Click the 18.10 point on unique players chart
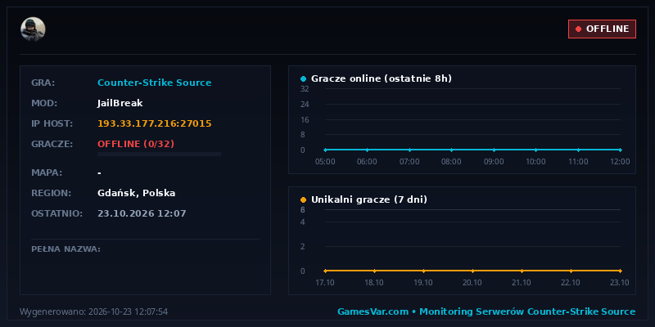The width and height of the screenshot is (655, 327). 374,271
